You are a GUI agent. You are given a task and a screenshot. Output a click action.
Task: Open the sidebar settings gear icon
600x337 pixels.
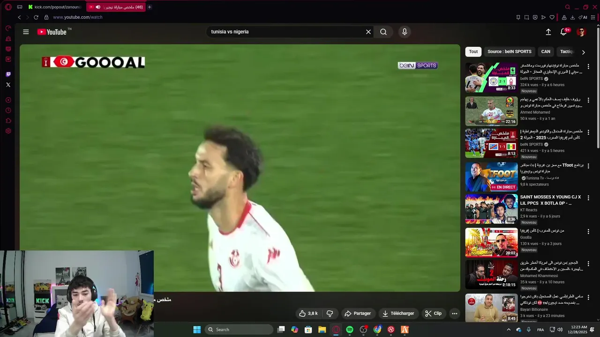pyautogui.click(x=8, y=131)
